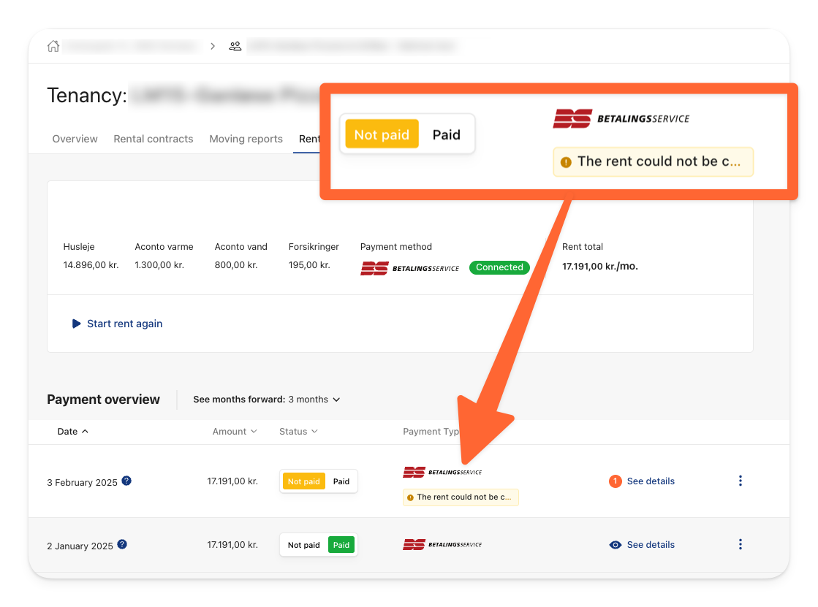Open Status column filter
Image resolution: width=818 pixels, height=607 pixels.
point(298,431)
